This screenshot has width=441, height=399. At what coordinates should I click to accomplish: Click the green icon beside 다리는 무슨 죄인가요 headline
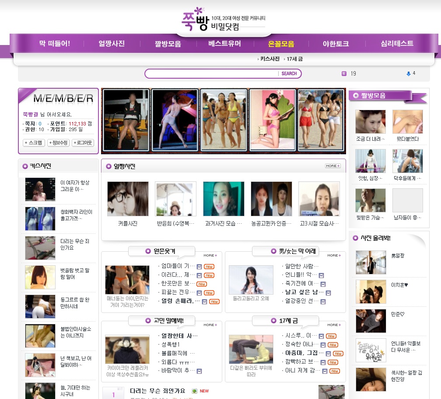[x=194, y=391]
